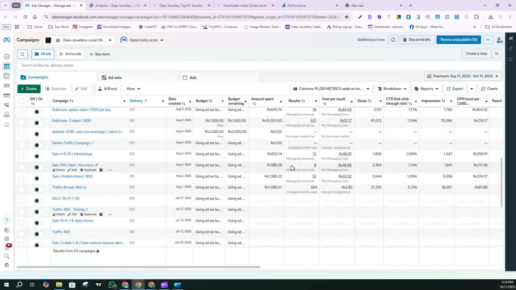Open the Sale | Hidden Intrest | 800 campaign link
Screen dimensions: 516x290
pyautogui.click(x=72, y=176)
